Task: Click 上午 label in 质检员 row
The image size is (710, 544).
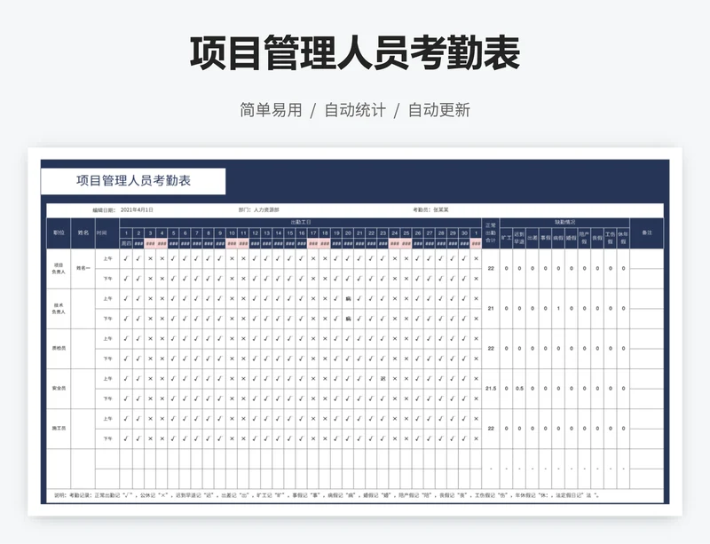Action: [x=107, y=339]
